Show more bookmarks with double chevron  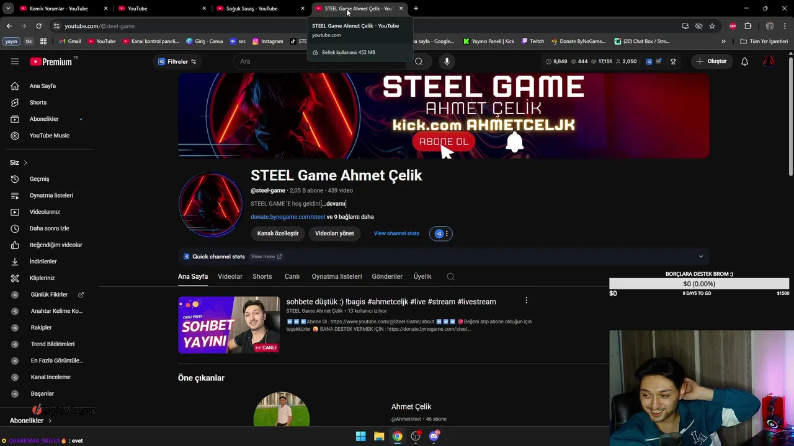tap(723, 42)
